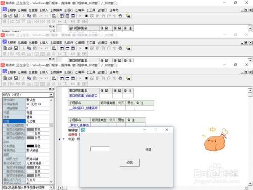This screenshot has height=190, width=253.
Task: Click Redo arrow in front IDE window toolbar
Action: (40, 78)
